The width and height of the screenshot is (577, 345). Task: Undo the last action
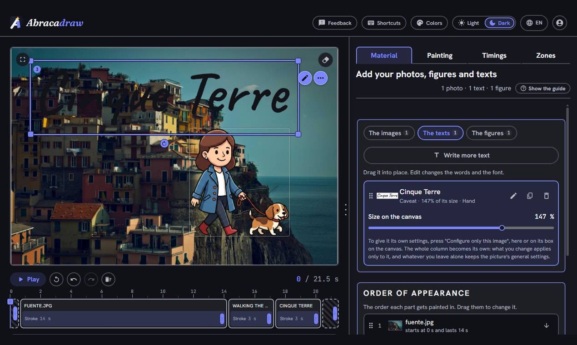tap(74, 279)
